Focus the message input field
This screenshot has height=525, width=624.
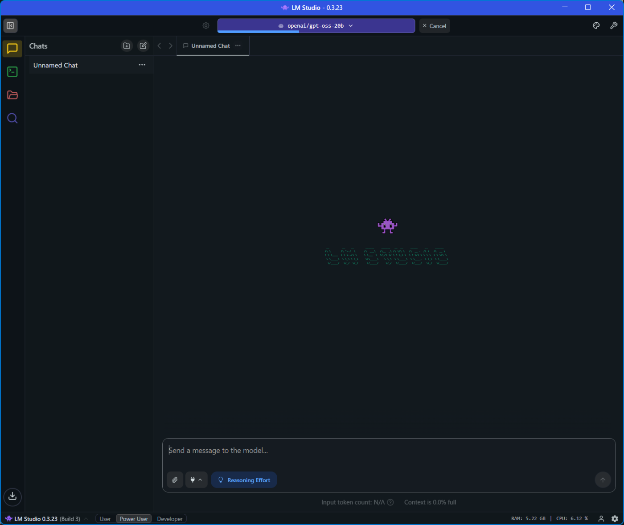point(389,451)
